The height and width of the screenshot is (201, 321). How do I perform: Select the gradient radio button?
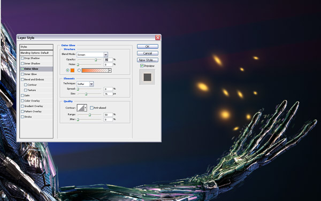79,71
